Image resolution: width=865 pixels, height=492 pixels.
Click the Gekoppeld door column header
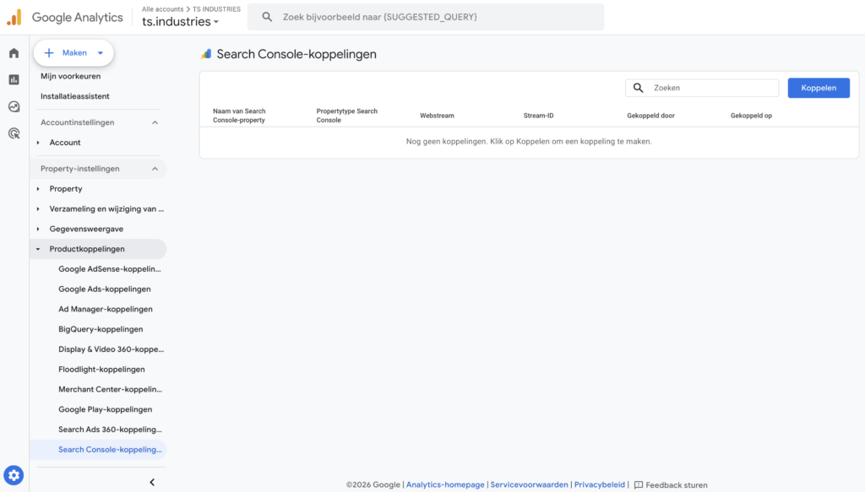pyautogui.click(x=651, y=116)
